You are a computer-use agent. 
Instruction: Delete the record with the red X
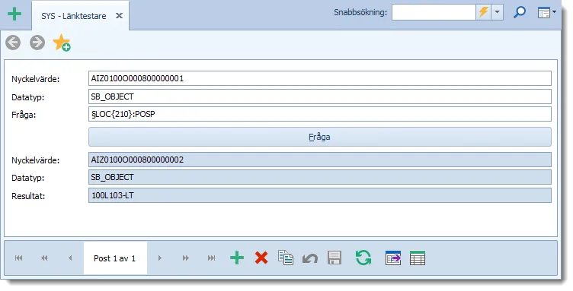261,258
